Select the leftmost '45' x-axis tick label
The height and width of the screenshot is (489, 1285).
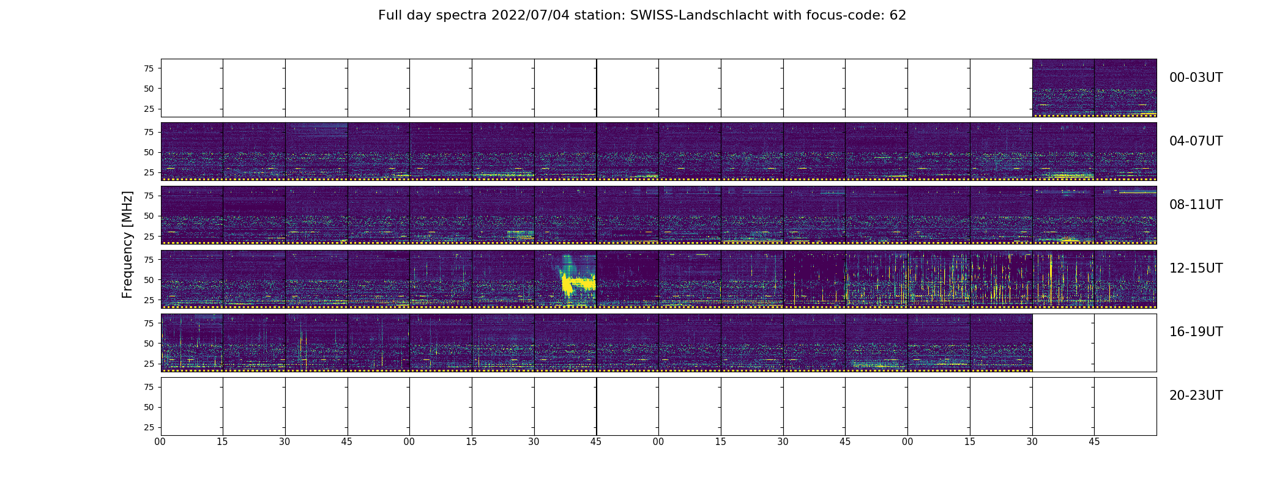point(347,442)
